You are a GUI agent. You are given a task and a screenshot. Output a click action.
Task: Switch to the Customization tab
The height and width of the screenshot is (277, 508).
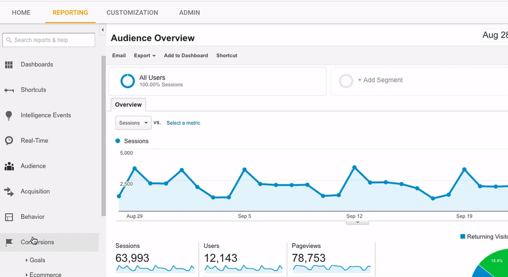click(132, 12)
